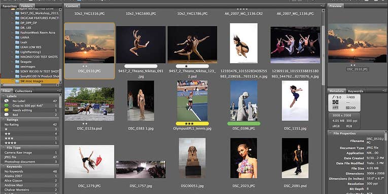
Task: Expand the Seagate folder tree arrow
Action: [x=13, y=61]
